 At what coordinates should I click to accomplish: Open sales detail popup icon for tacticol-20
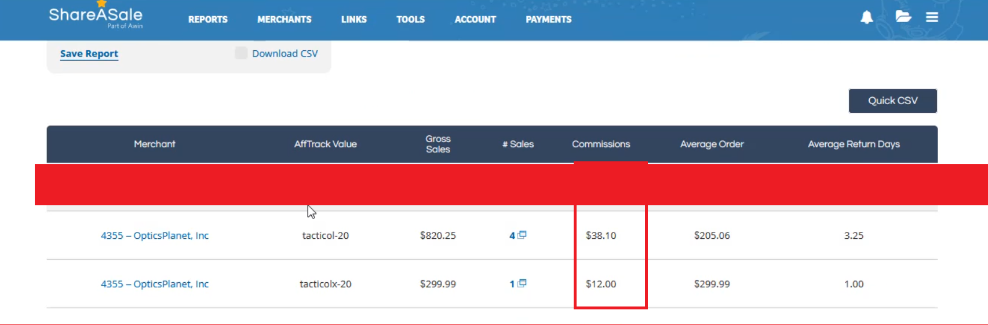[x=522, y=235]
